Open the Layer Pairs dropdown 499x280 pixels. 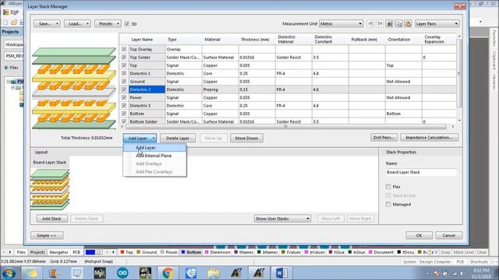click(x=437, y=24)
